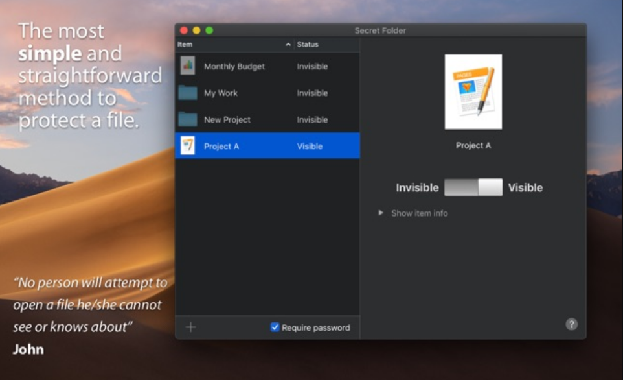Select the Monthly Budget row
Screen dimensions: 623x380
tap(267, 66)
